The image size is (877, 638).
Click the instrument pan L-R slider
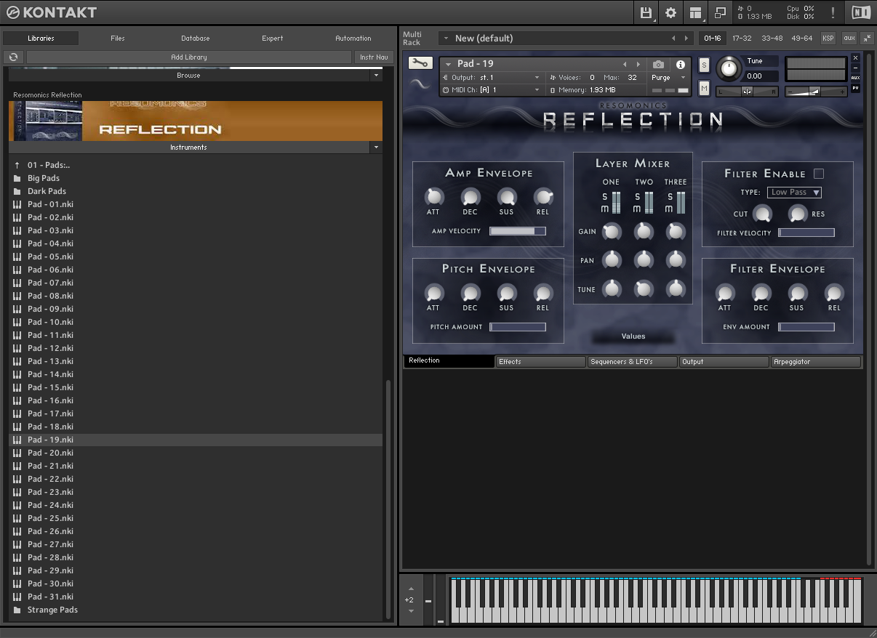(747, 92)
